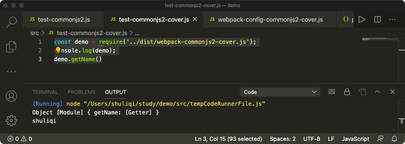
Task: Open the Accounts icon
Action: pos(11,96)
